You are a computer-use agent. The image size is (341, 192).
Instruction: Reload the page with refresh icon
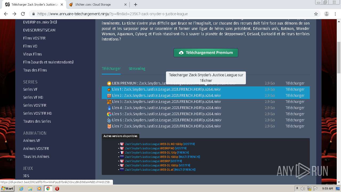tap(23, 14)
